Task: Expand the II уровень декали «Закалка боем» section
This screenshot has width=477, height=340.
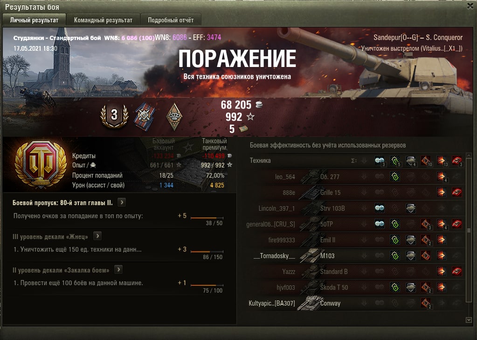Action: point(118,269)
